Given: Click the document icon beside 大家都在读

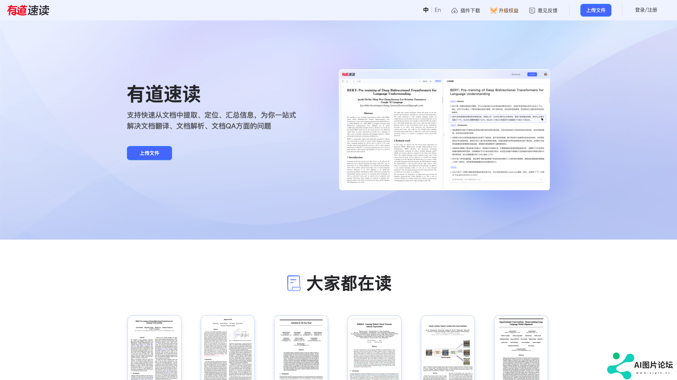Looking at the screenshot, I should point(294,283).
